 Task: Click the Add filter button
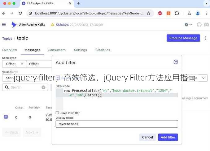tap(168, 137)
